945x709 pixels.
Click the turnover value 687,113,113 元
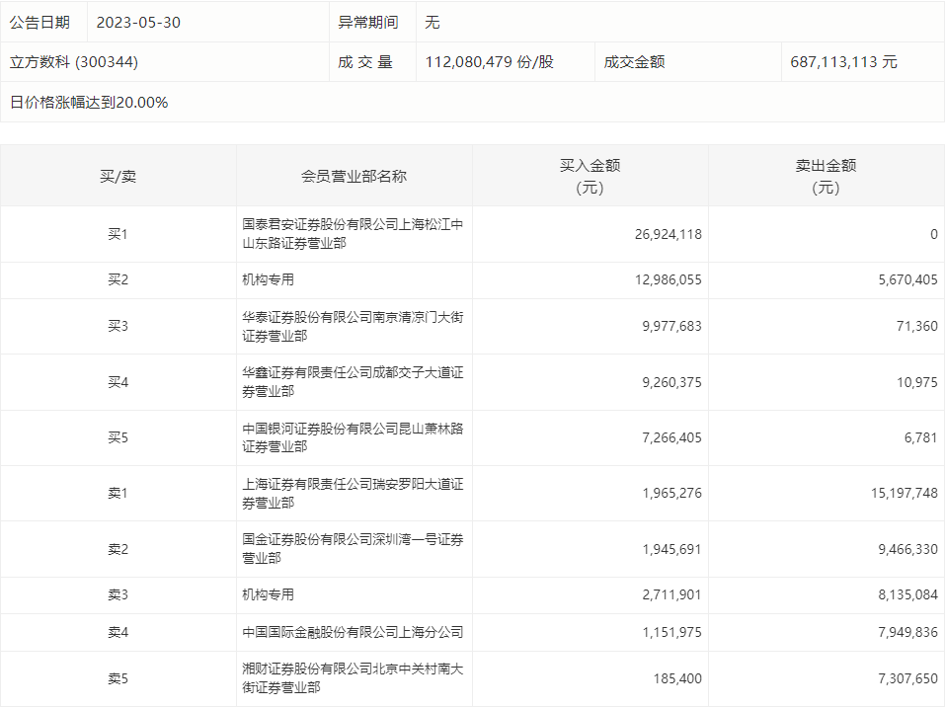(844, 61)
